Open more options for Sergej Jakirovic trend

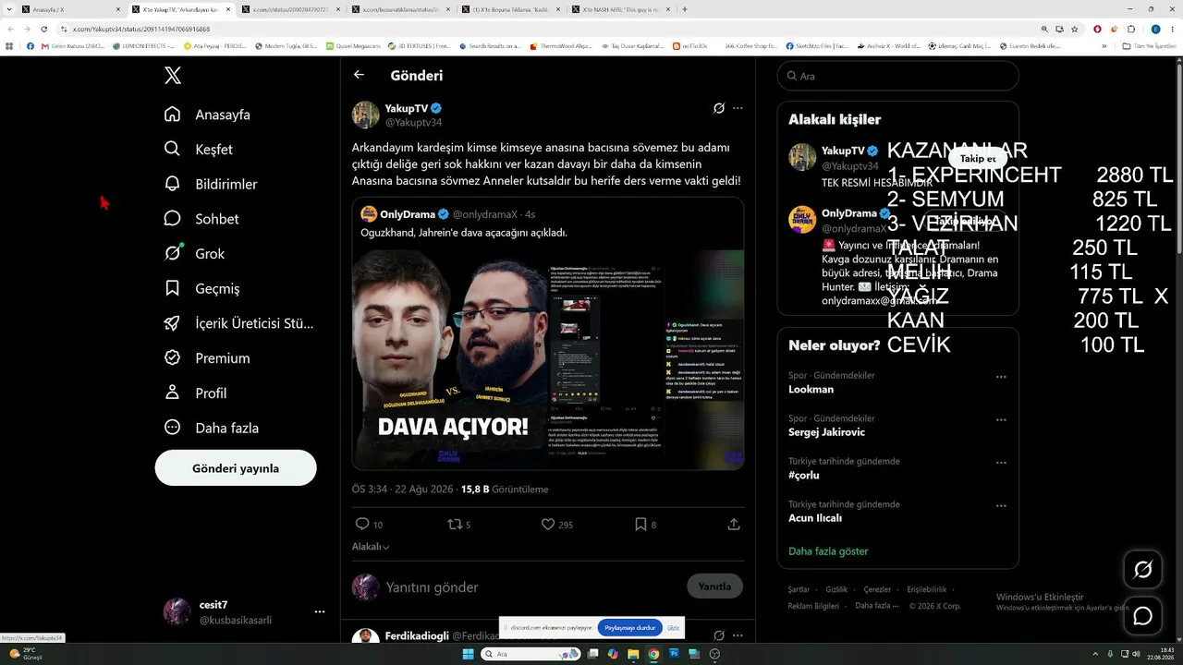point(1001,419)
